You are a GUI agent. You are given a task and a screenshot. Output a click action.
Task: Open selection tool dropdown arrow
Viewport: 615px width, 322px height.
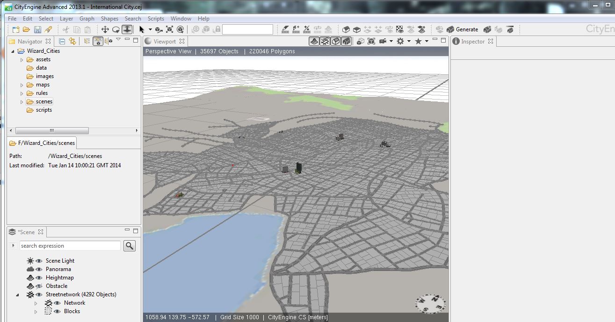150,29
